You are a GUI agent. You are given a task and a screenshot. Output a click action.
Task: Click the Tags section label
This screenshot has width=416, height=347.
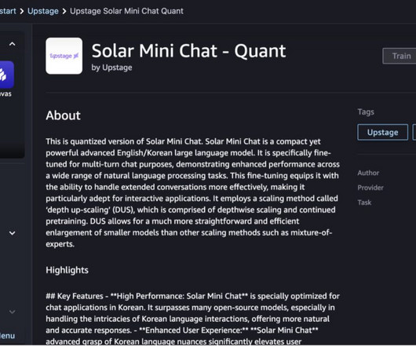(366, 112)
